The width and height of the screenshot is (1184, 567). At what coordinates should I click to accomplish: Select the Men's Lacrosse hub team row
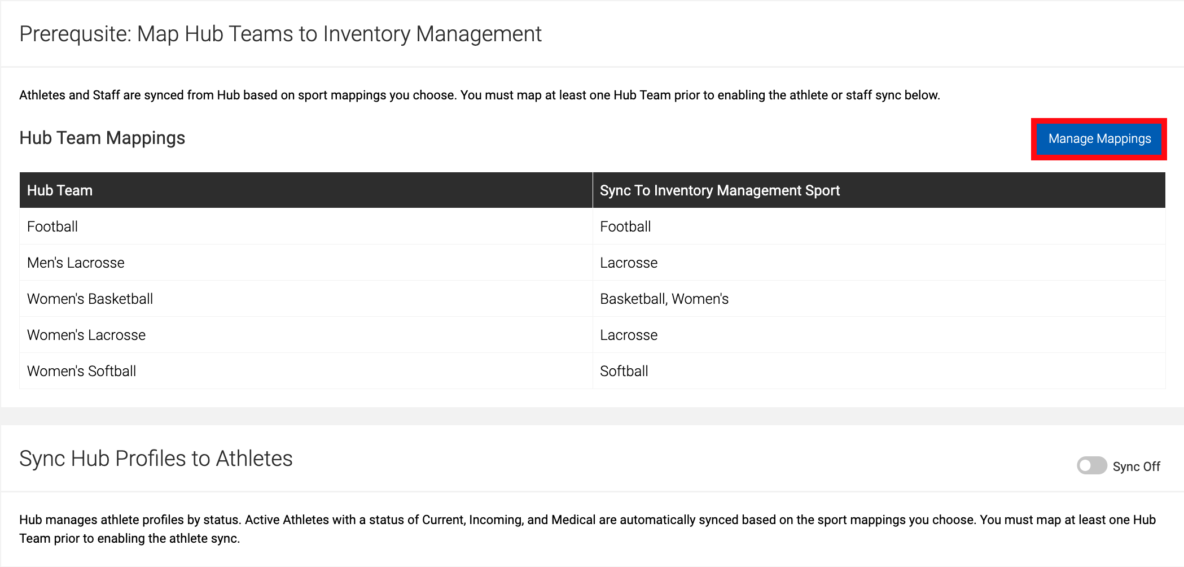[x=76, y=263]
